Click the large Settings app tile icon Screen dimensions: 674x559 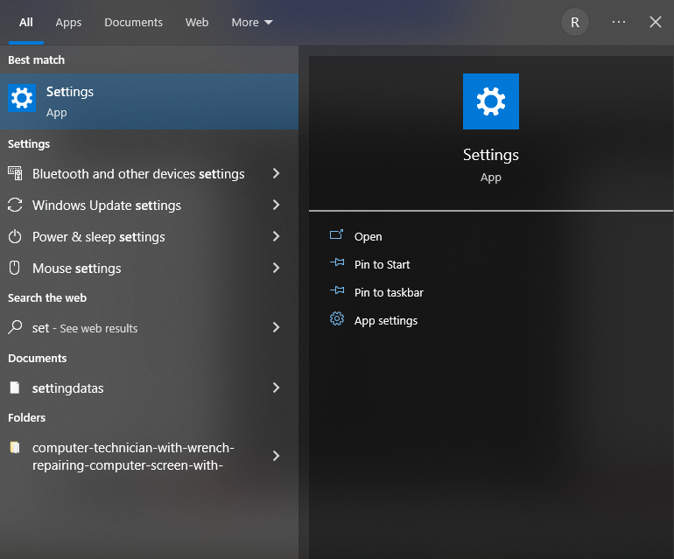490,101
